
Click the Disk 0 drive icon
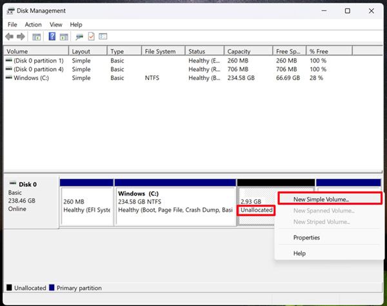13,183
